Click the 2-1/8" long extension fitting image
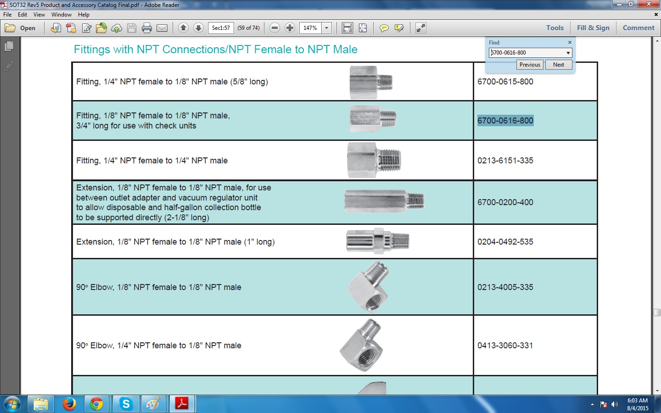The width and height of the screenshot is (661, 413). click(x=384, y=201)
